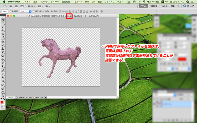Switch to ペイント workspace

[x=164, y=6]
